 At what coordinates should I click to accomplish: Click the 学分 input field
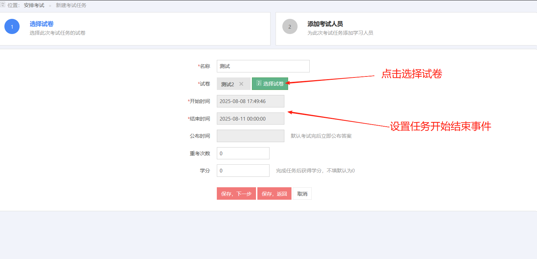tap(243, 170)
